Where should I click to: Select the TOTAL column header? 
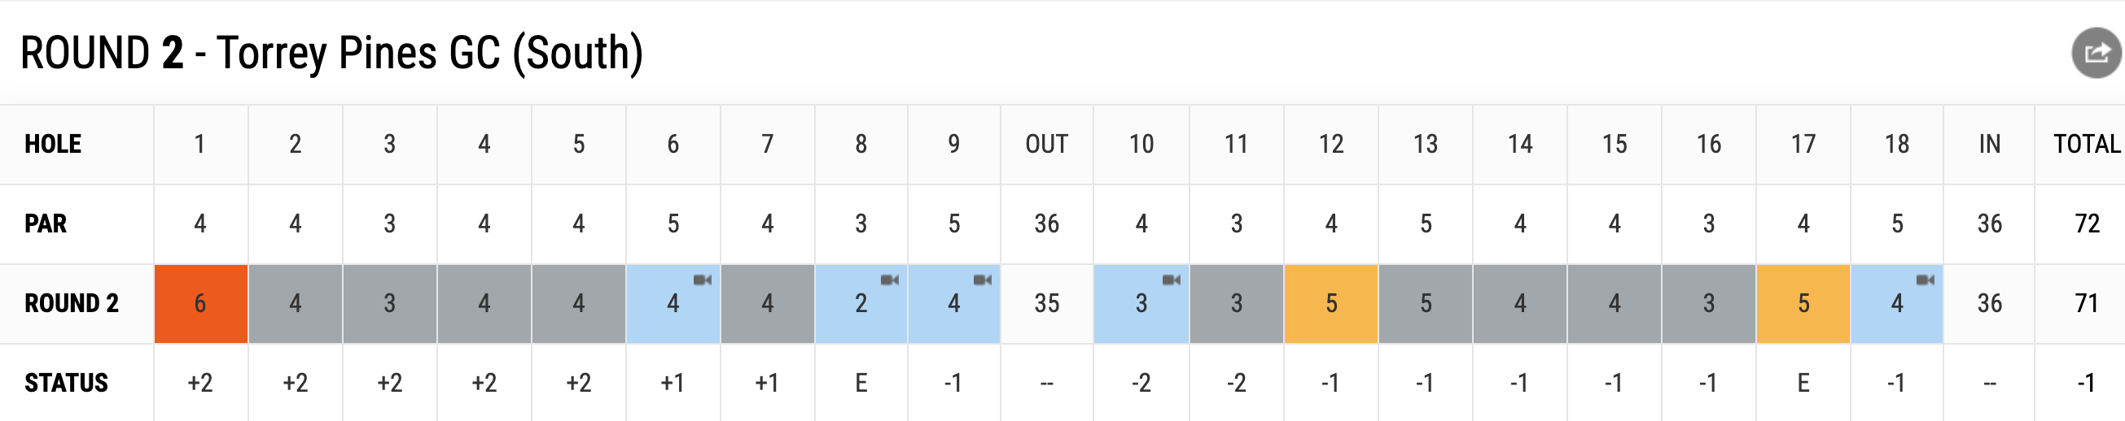(x=2086, y=144)
